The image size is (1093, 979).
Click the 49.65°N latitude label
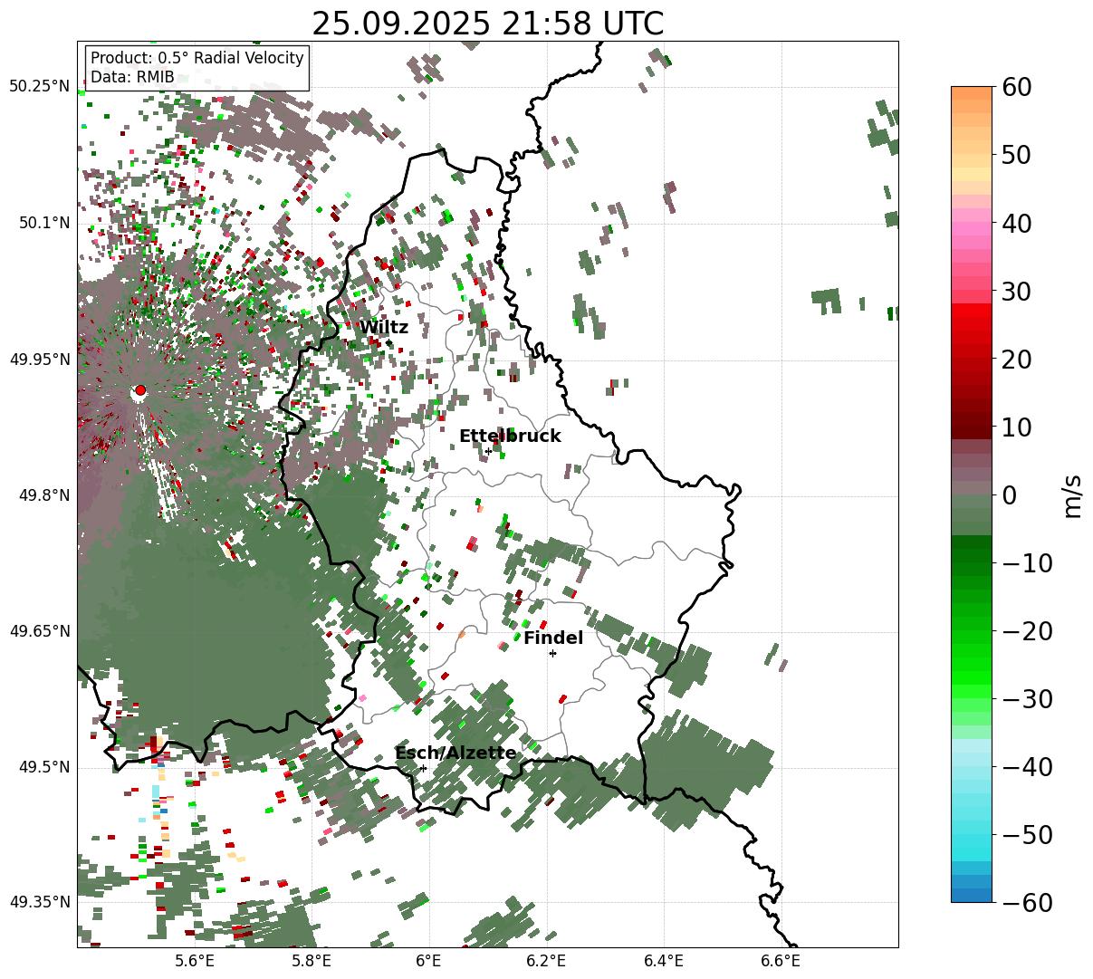[40, 631]
